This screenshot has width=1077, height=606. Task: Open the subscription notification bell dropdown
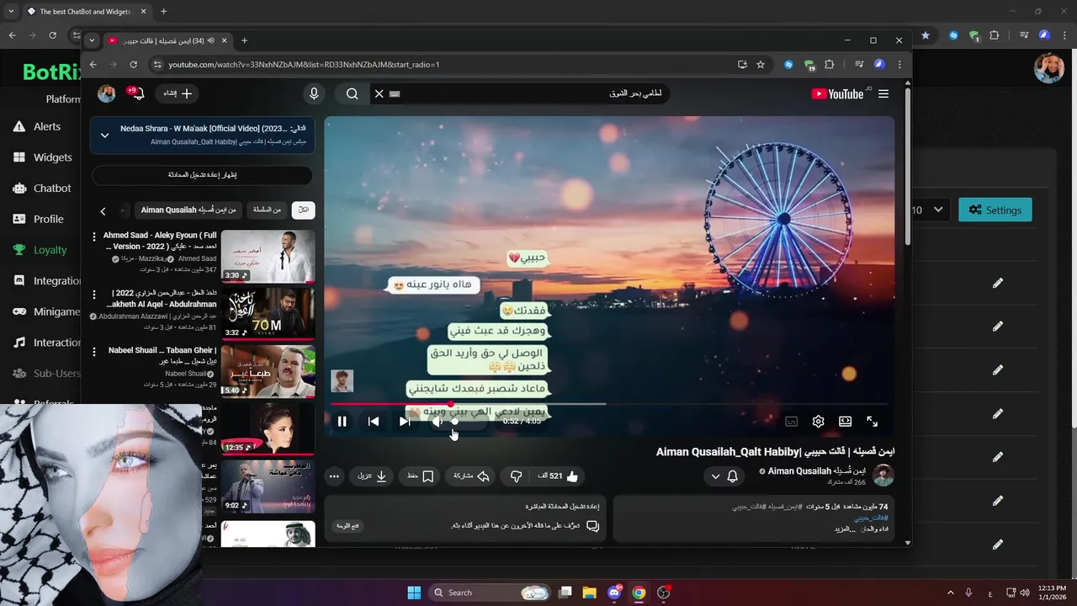(724, 476)
